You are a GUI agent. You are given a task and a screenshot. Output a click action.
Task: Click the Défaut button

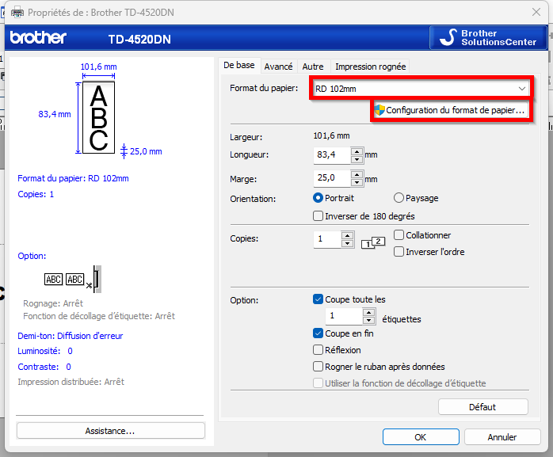(x=482, y=407)
